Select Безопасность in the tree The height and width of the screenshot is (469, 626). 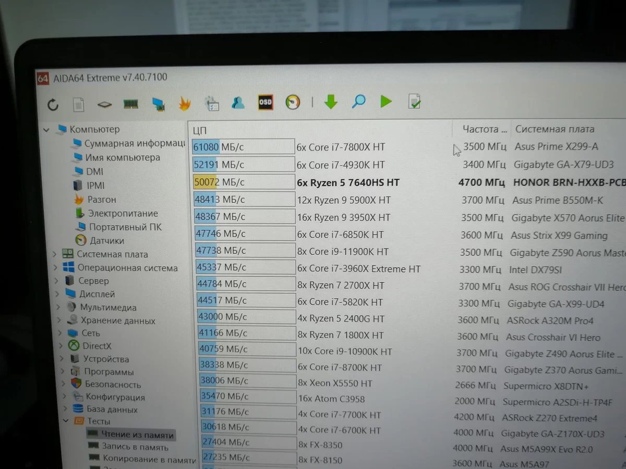pos(113,385)
